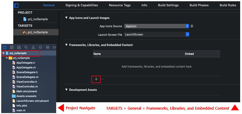
Task: Open the Find navigator magnifier icon
Action: [26, 47]
